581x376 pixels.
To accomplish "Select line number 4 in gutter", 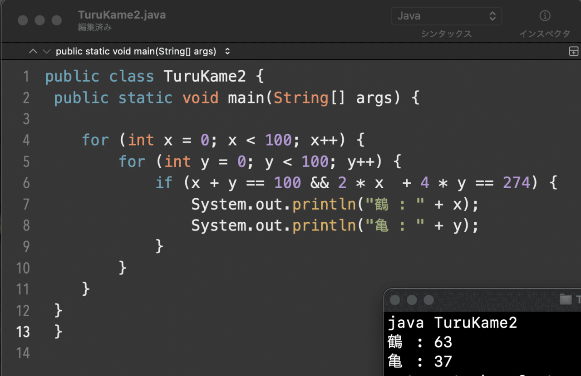I will pos(26,140).
